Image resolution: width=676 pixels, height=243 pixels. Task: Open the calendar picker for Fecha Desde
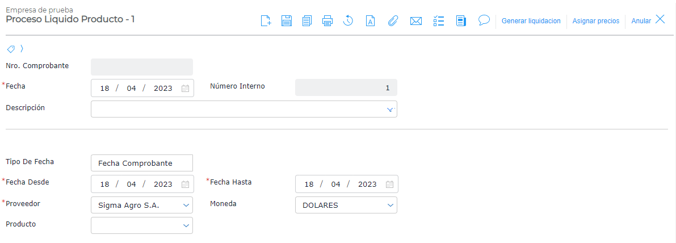click(x=185, y=184)
